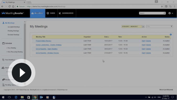
Task: Close the My Meetings browser tab
Action: (24, 2)
